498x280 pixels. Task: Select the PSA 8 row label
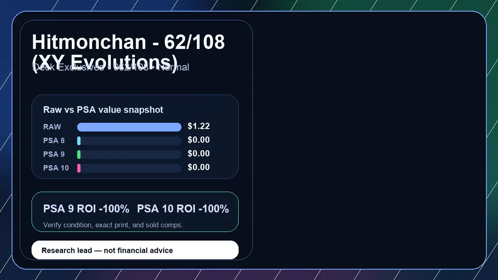coord(54,141)
